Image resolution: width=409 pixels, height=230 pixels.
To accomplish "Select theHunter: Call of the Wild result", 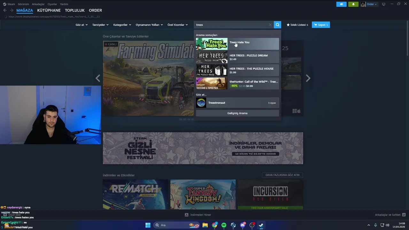I will [x=237, y=83].
